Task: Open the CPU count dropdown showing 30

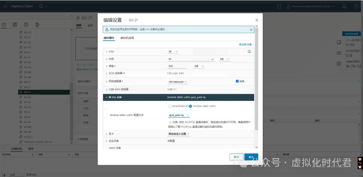Action: pos(173,52)
